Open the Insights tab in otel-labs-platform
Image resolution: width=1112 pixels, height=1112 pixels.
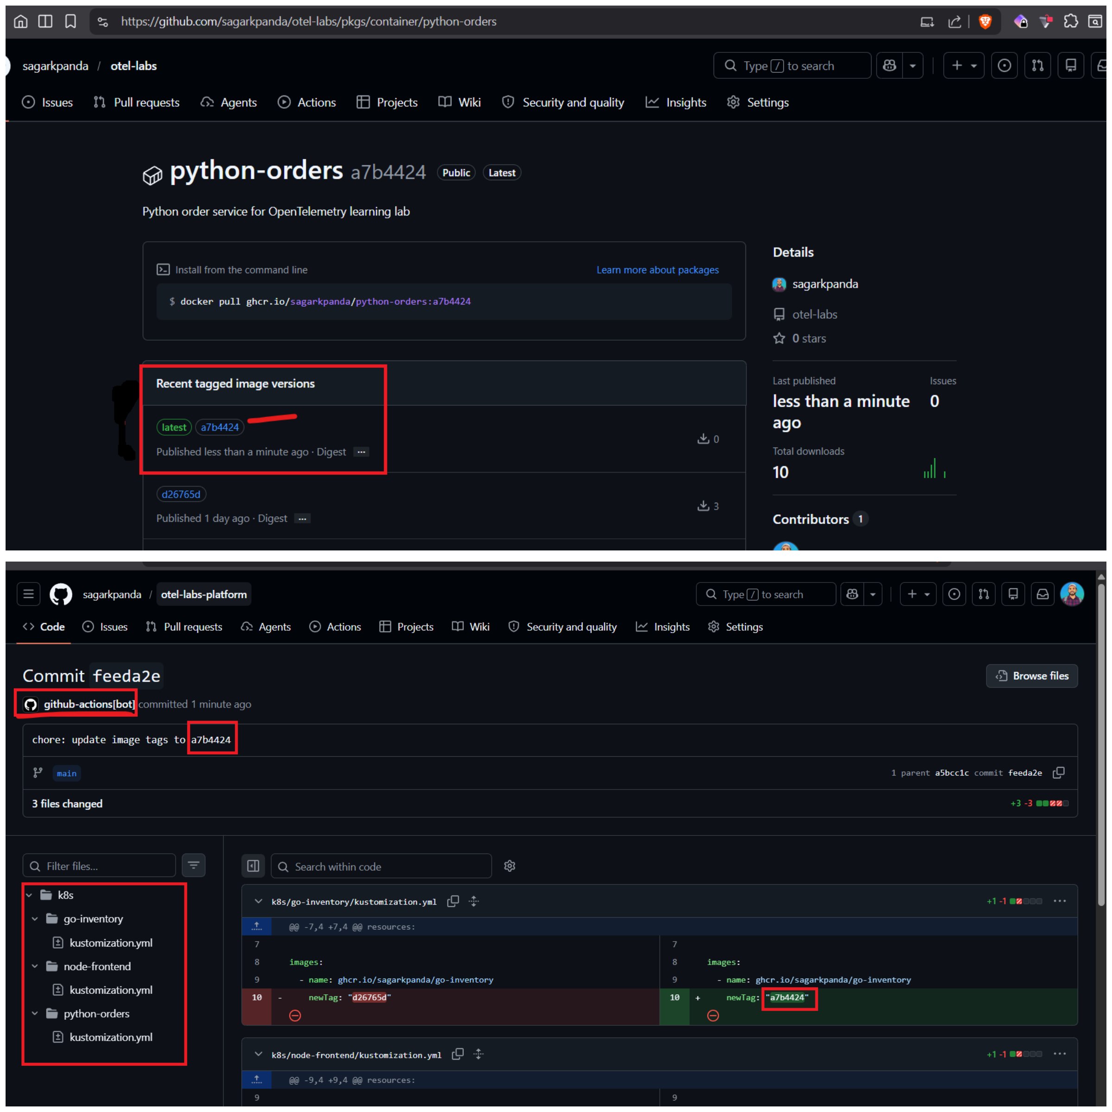[663, 627]
